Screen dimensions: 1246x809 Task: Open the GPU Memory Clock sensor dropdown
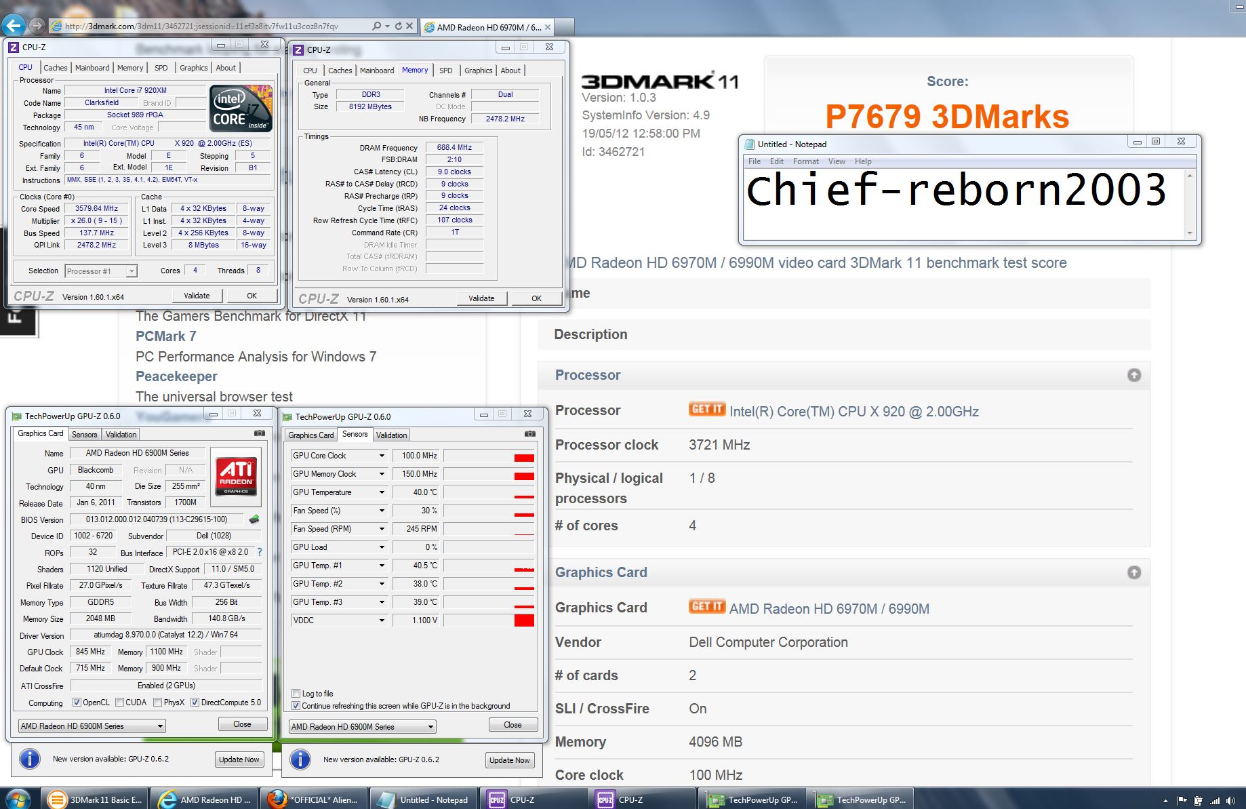pos(382,474)
